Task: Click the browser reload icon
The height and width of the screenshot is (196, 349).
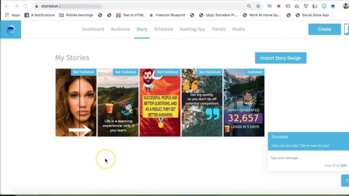Action: (x=25, y=6)
